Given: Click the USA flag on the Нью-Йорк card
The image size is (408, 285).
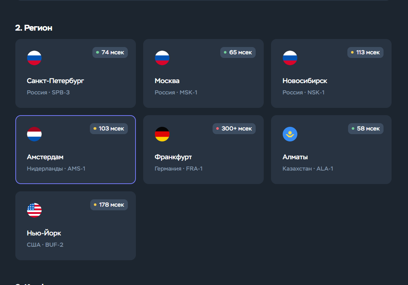Looking at the screenshot, I should (x=34, y=210).
